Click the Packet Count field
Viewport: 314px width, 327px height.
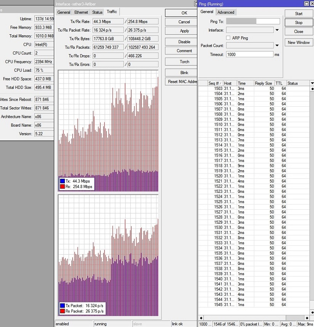[250, 45]
